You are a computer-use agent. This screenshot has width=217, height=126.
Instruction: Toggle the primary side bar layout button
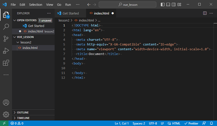(163, 5)
